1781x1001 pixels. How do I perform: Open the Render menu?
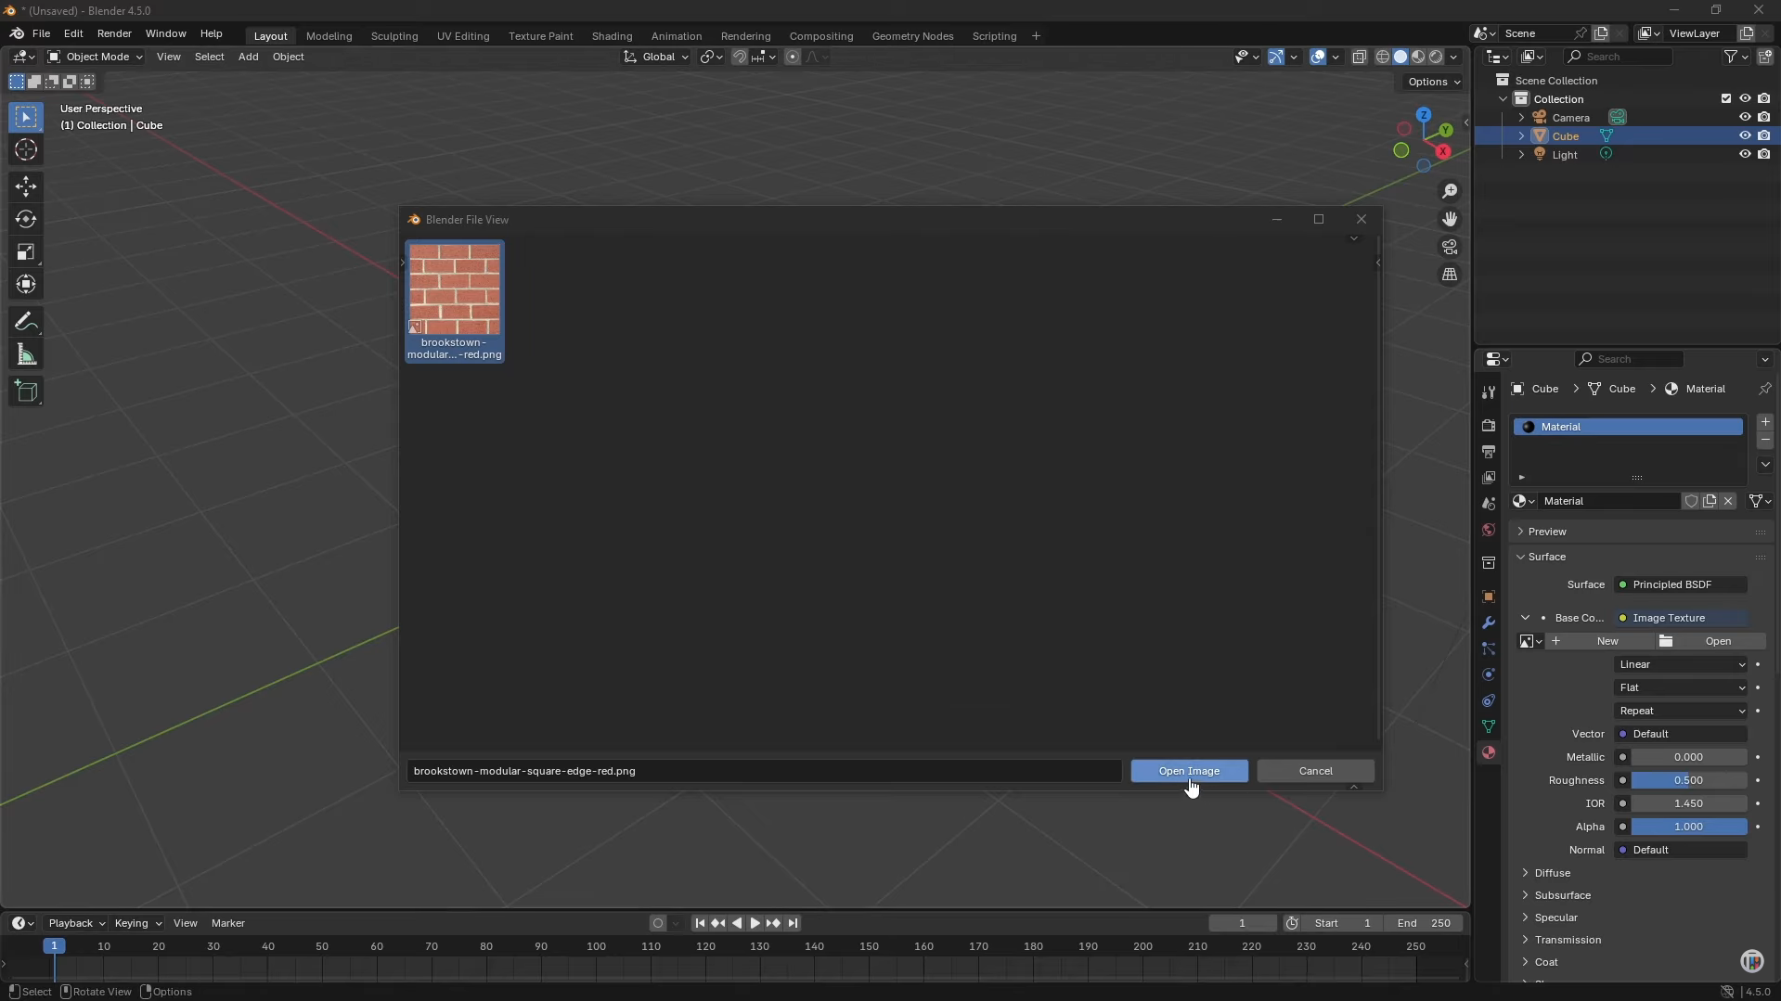click(x=114, y=33)
